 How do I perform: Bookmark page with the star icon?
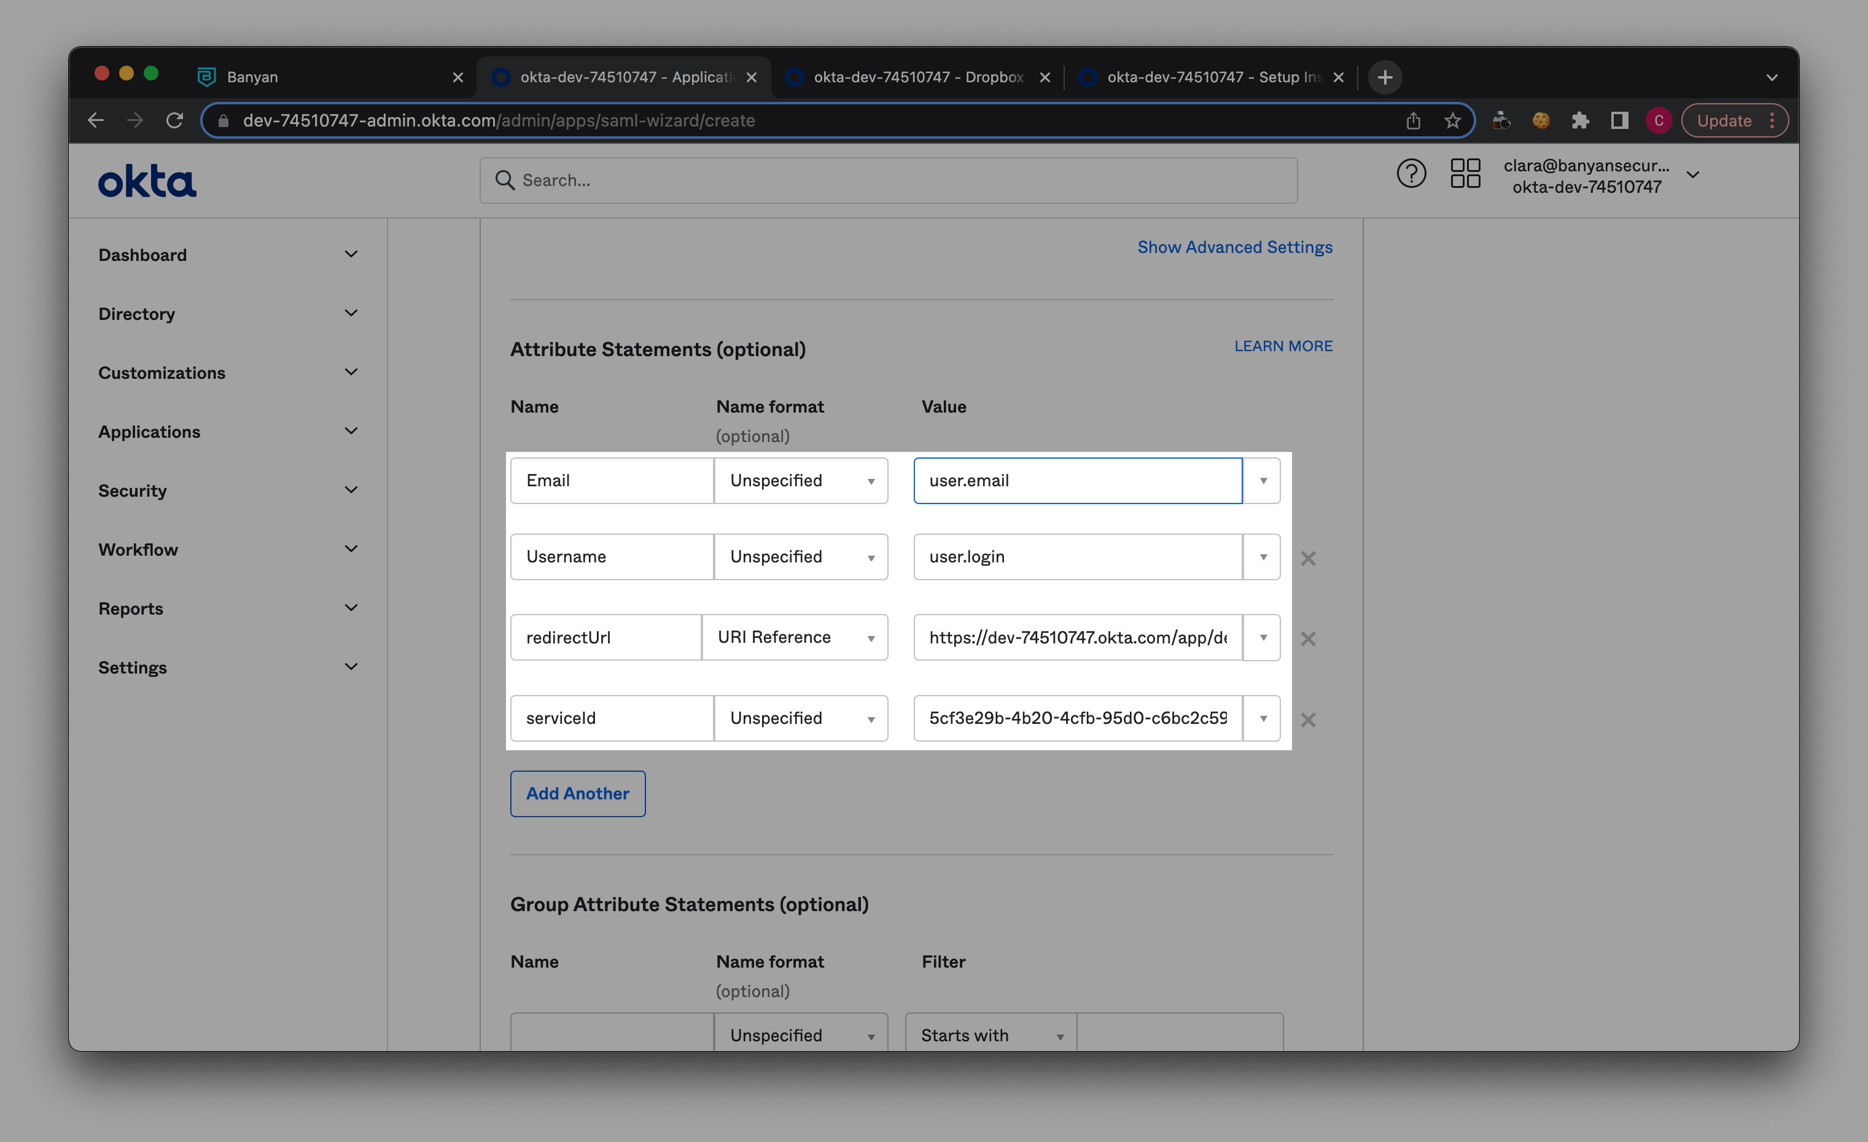[x=1452, y=120]
